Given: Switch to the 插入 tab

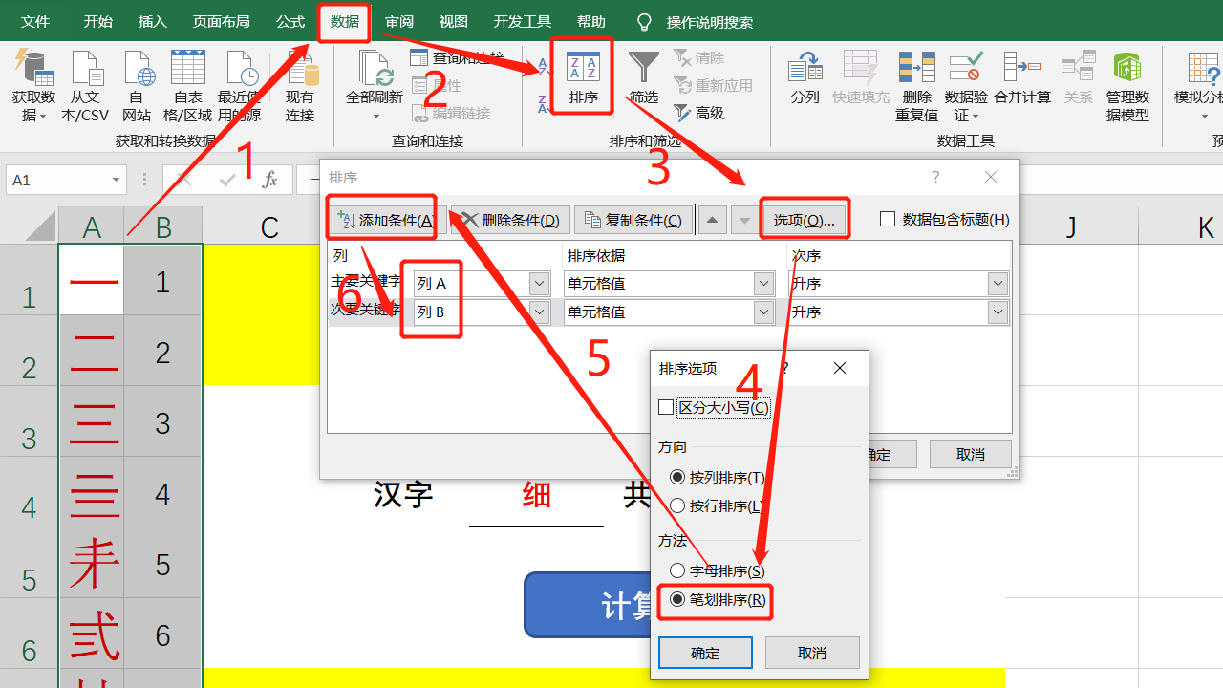Looking at the screenshot, I should click(x=152, y=21).
